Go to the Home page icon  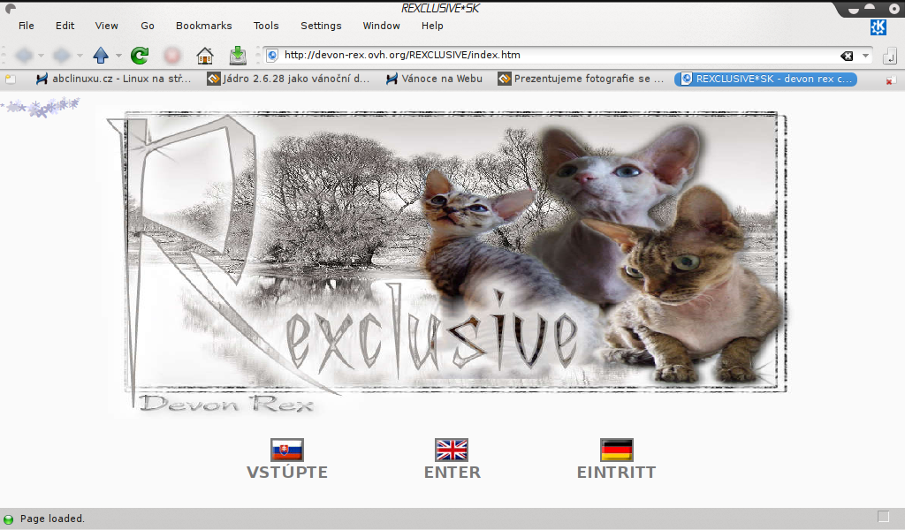[x=205, y=56]
